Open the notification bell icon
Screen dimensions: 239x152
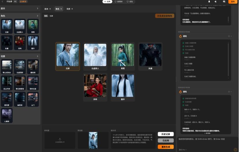click(209, 1)
